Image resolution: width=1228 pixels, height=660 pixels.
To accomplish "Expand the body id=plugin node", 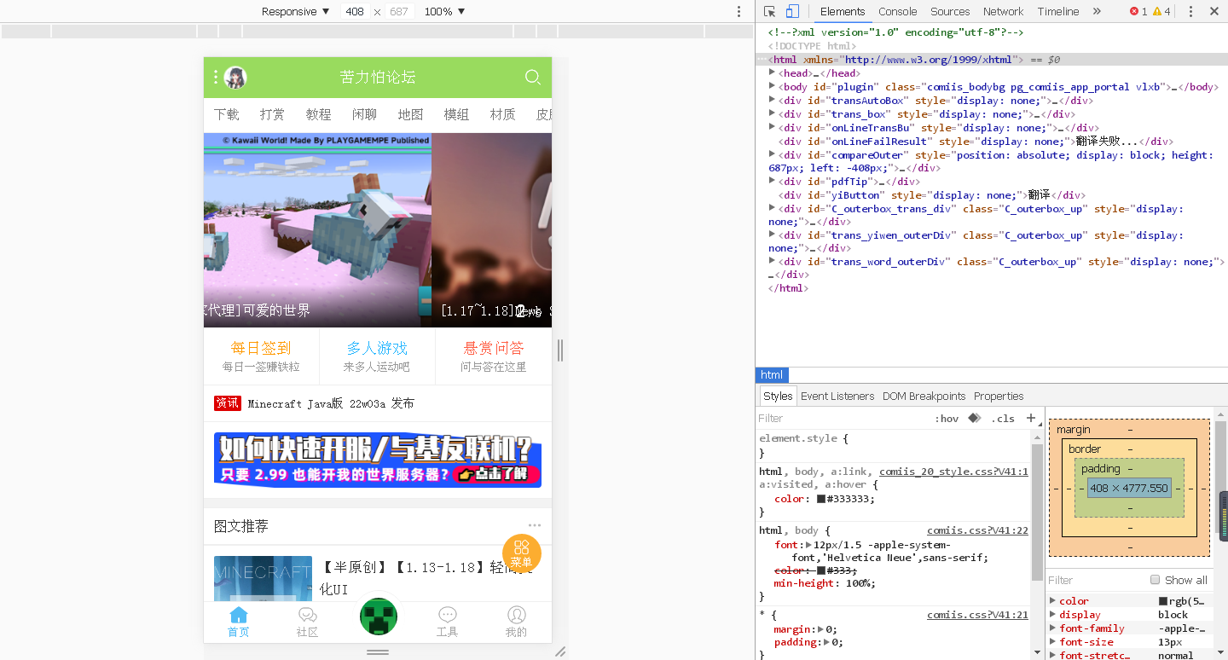I will 773,86.
